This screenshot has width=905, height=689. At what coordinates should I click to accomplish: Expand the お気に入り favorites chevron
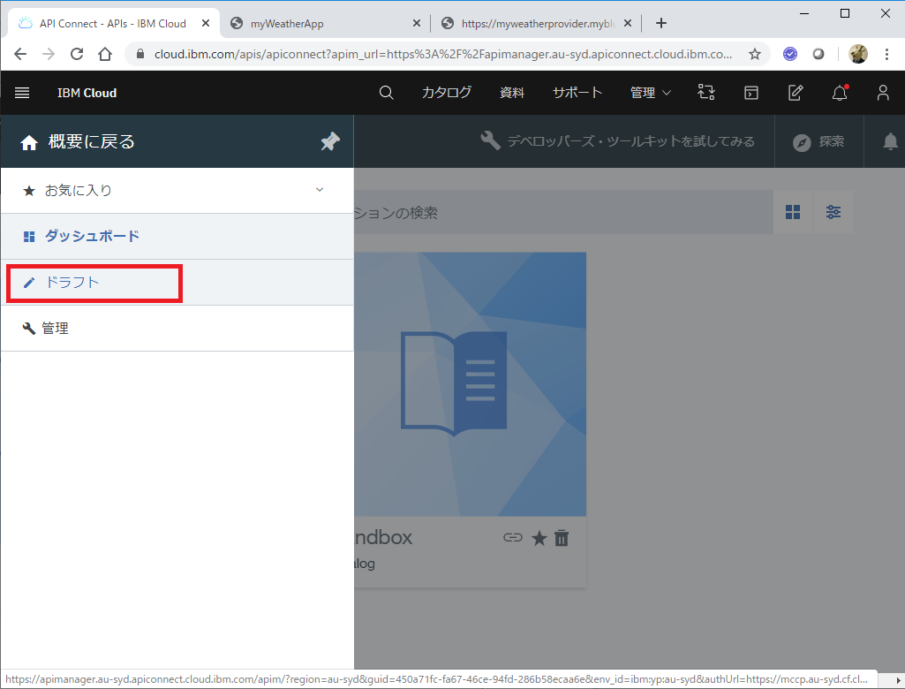coord(320,190)
